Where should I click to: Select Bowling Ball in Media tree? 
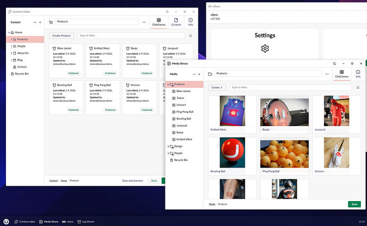click(185, 119)
